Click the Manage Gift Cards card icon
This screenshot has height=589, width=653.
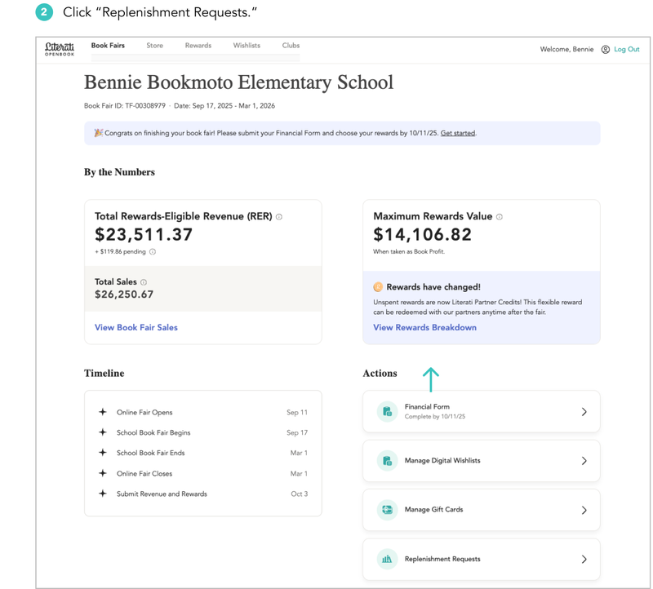(387, 510)
